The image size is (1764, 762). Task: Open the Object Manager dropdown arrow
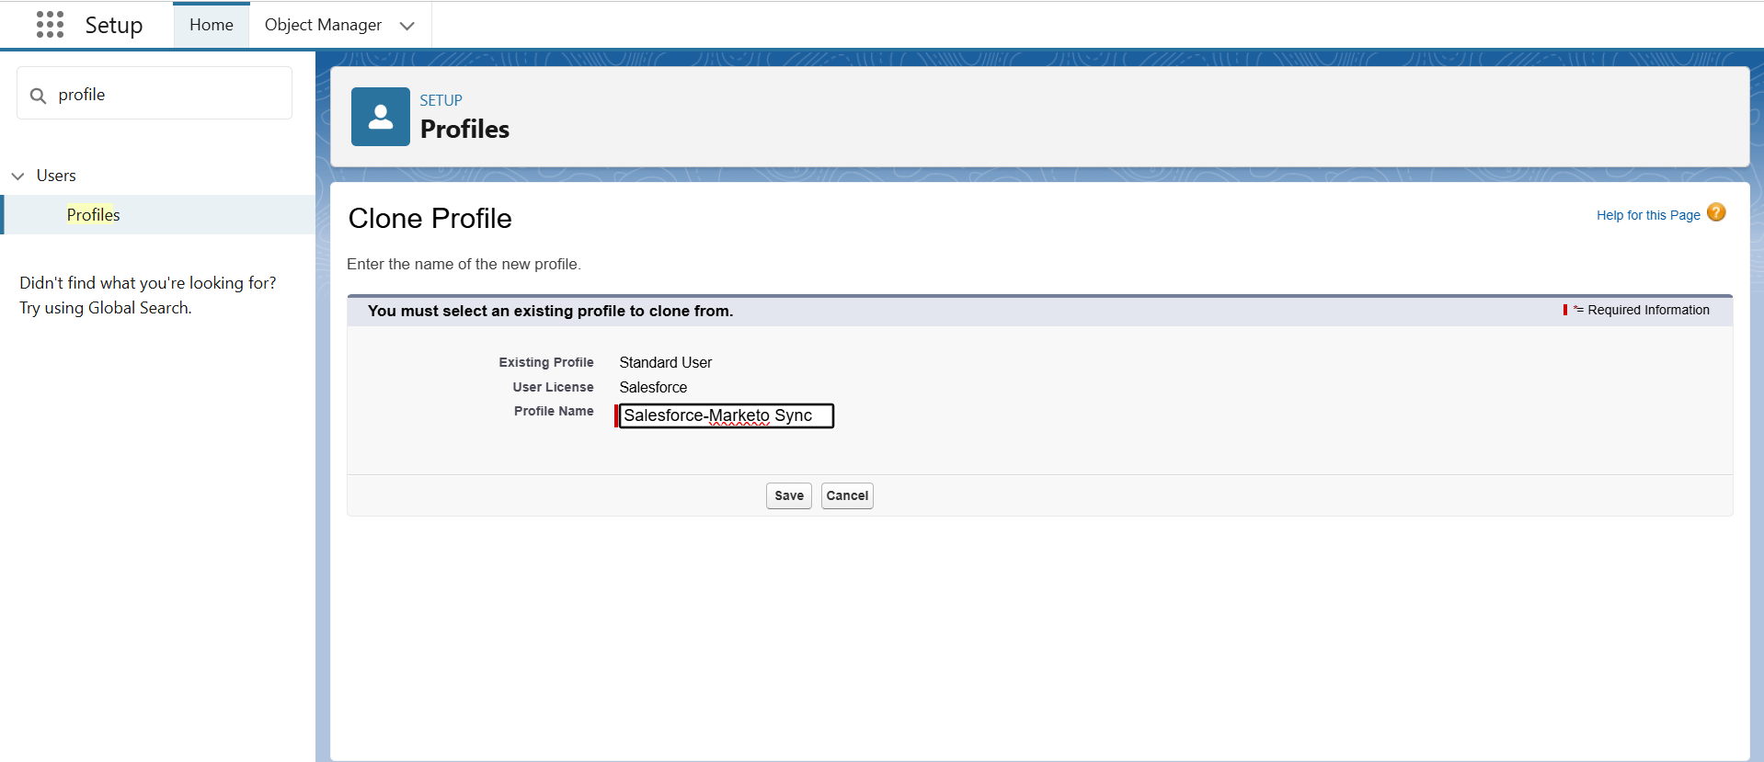coord(407,26)
